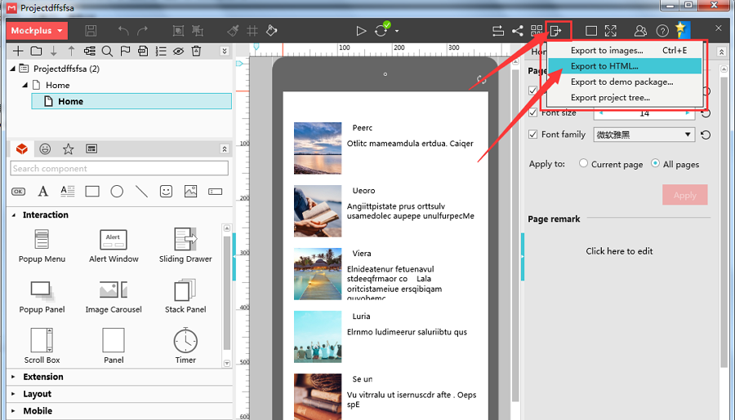The image size is (735, 420).
Task: Click the new folder icon in the project tree
Action: coord(36,51)
